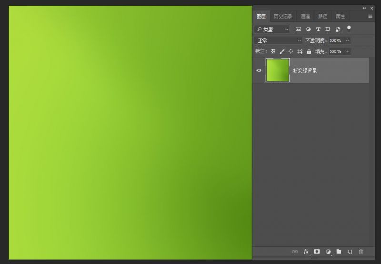Filter for shape layers icon
This screenshot has width=381, height=264.
328,29
